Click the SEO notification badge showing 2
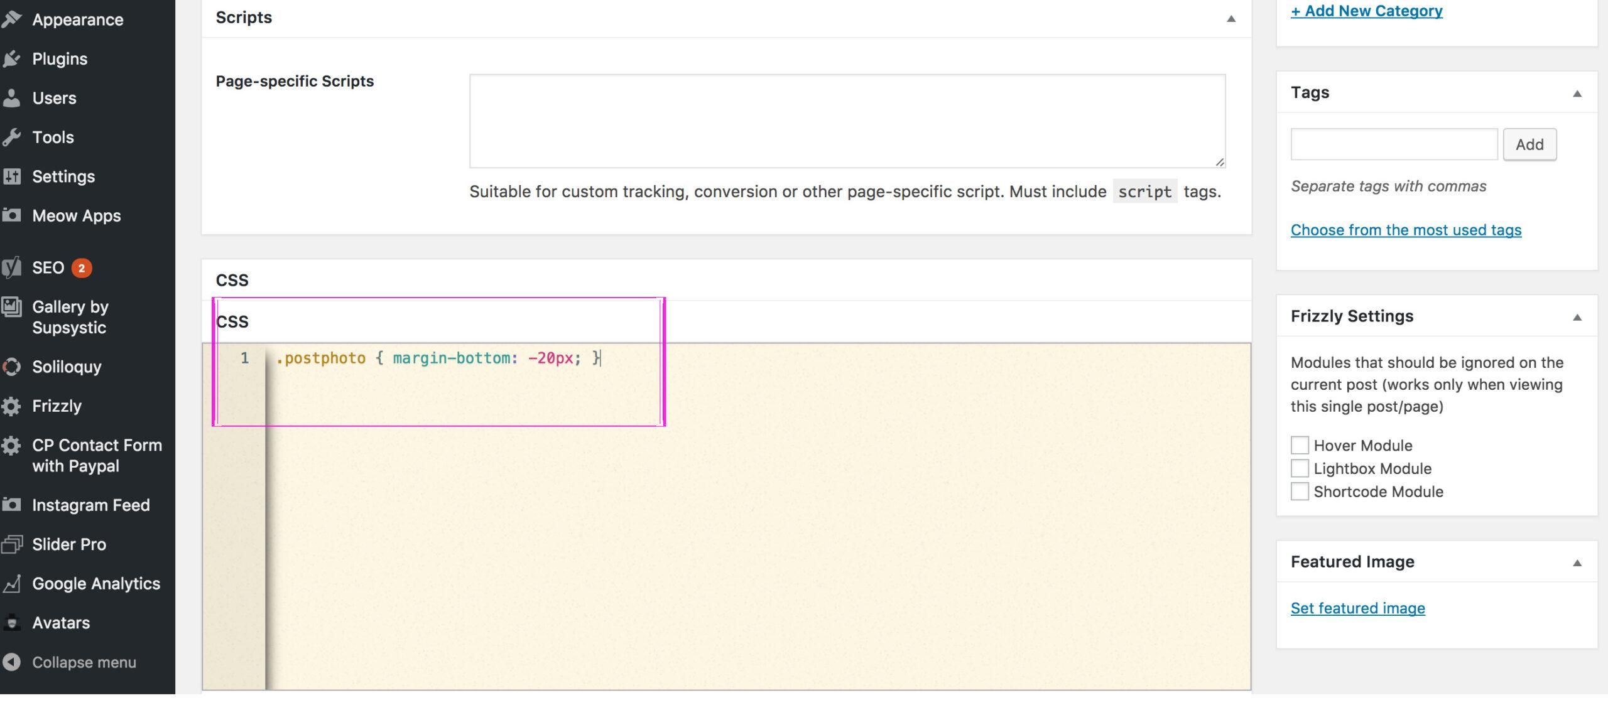Viewport: 1608px width, 715px height. pos(82,268)
